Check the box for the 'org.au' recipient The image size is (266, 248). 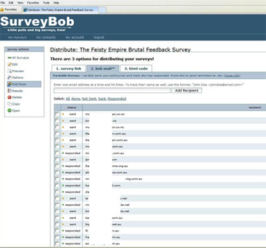pos(57,166)
